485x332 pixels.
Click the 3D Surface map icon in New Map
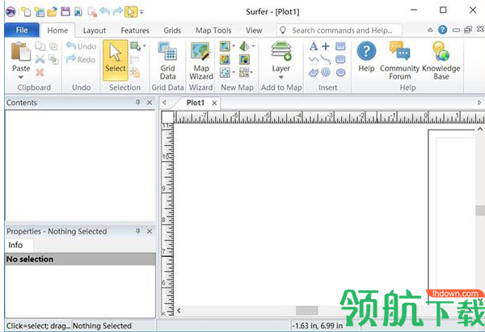point(244,46)
